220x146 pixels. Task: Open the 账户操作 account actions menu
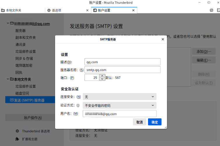(30, 117)
